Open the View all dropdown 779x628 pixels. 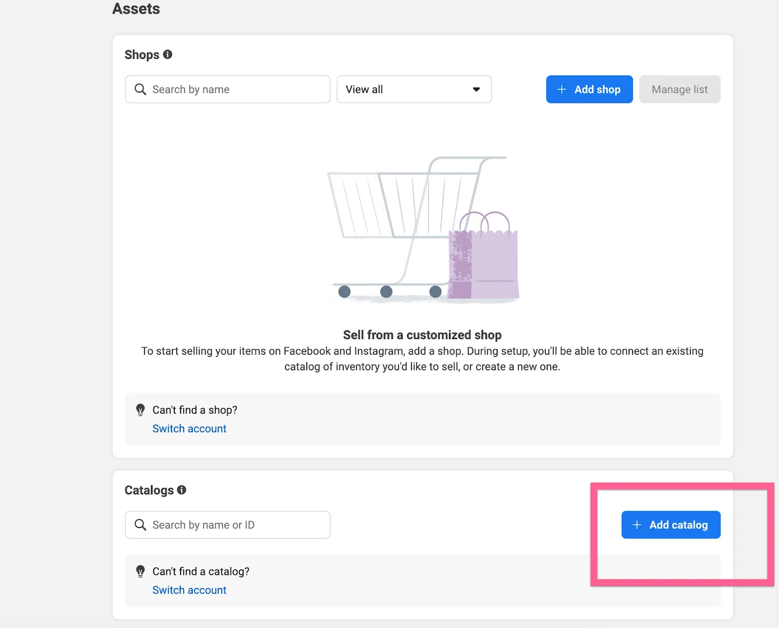[414, 89]
